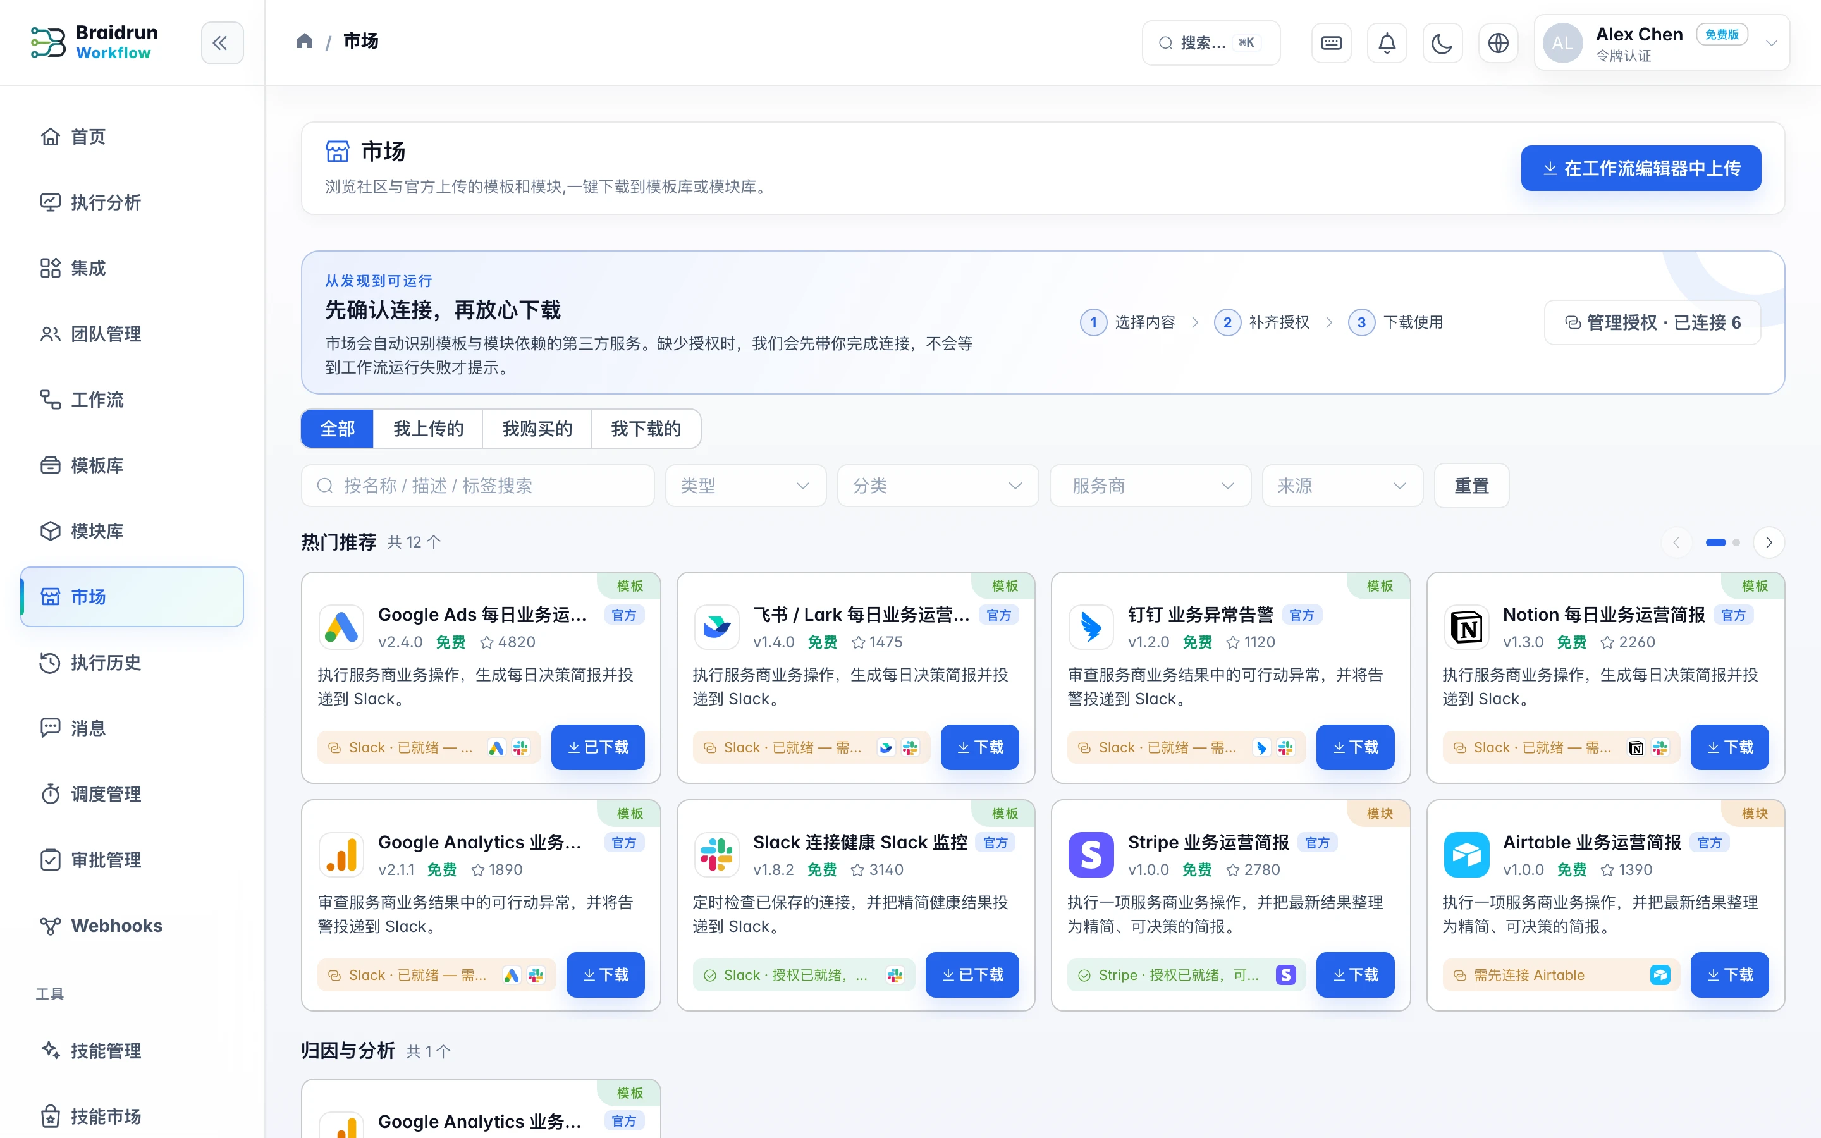Click 管理授权 · 已连接 6 button

pyautogui.click(x=1652, y=323)
